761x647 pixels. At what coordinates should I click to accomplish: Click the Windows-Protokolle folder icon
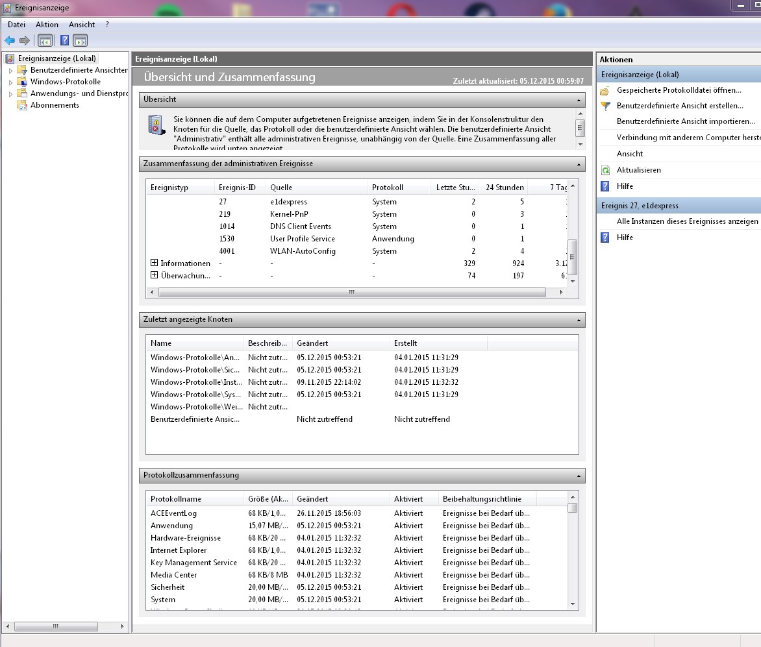coord(22,82)
